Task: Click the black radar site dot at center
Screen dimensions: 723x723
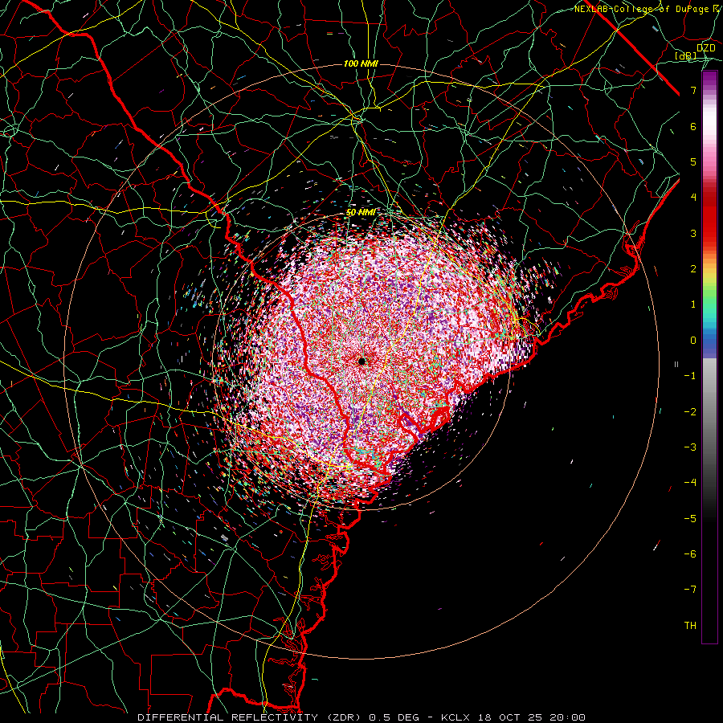Action: [x=362, y=361]
